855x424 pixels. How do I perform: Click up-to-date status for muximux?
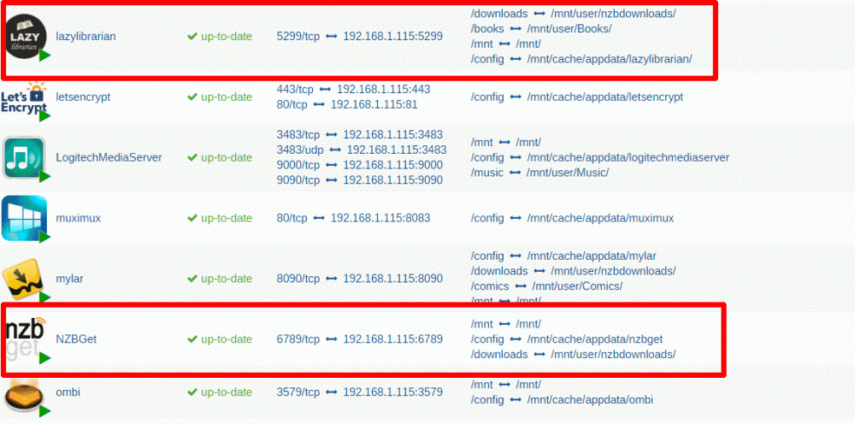220,218
